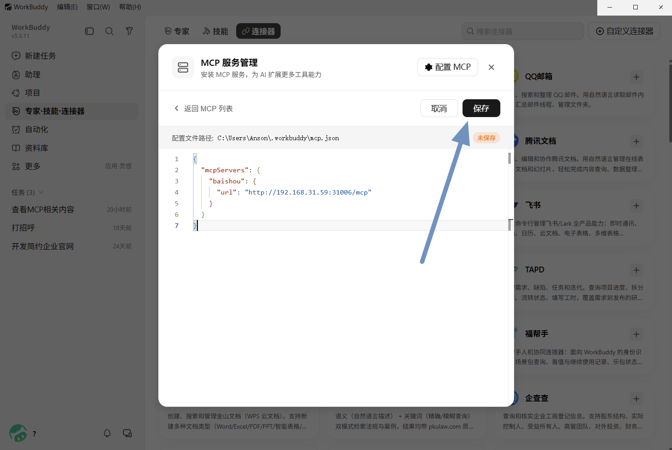Click the WorkBuddy app icon in title bar
Image resolution: width=672 pixels, height=450 pixels.
(x=8, y=7)
